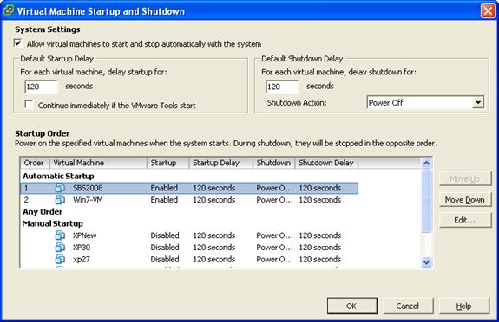Select the Win7-VM row name

tap(88, 200)
